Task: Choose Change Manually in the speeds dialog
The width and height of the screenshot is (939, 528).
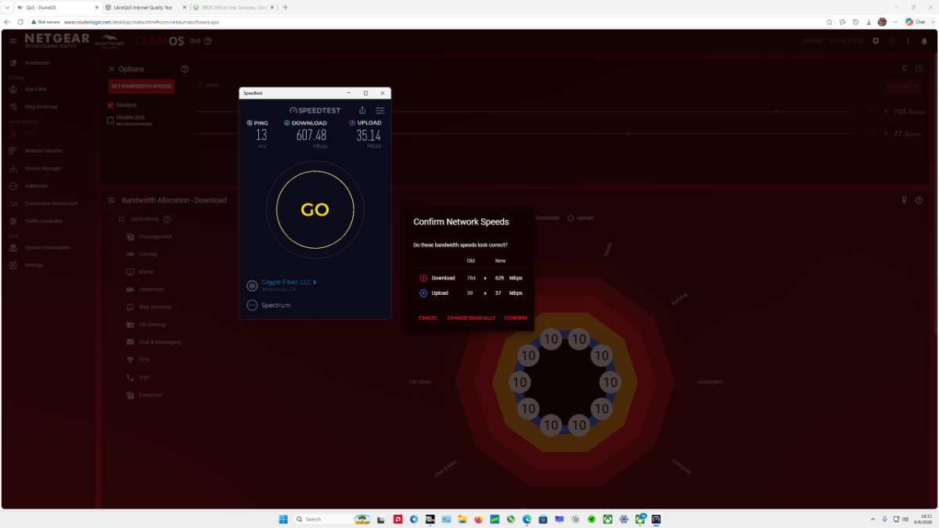Action: tap(471, 318)
